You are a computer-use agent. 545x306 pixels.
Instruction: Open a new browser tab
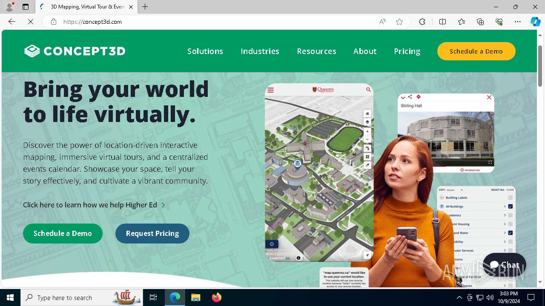[x=145, y=7]
